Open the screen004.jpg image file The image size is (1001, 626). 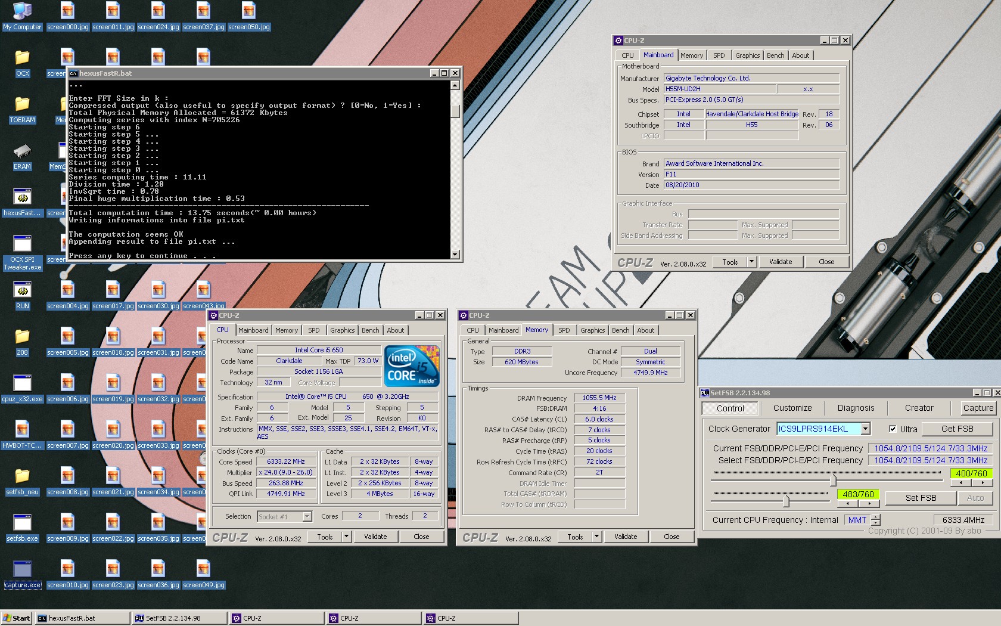(x=67, y=296)
